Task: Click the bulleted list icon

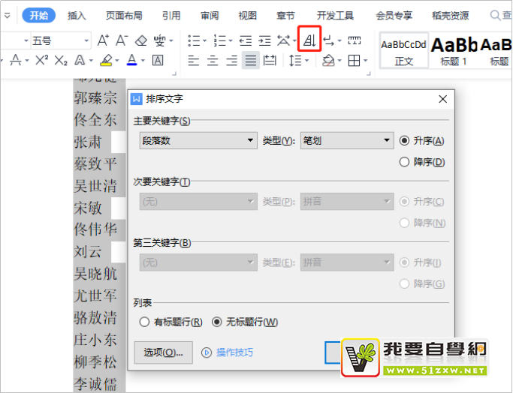Action: pyautogui.click(x=195, y=40)
